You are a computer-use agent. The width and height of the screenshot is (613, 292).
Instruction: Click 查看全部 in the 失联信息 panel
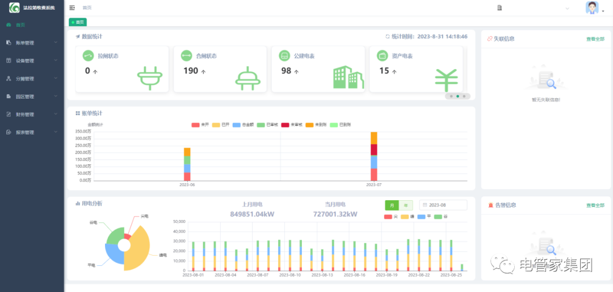coord(595,39)
